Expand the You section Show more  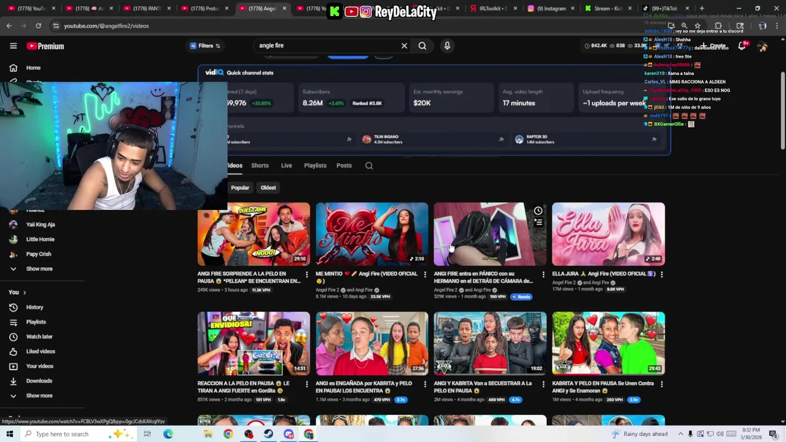pyautogui.click(x=39, y=395)
